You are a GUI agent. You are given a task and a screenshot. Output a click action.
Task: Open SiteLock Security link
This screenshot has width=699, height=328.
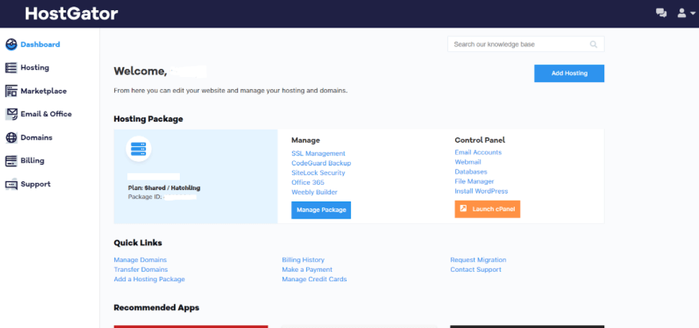(x=319, y=173)
